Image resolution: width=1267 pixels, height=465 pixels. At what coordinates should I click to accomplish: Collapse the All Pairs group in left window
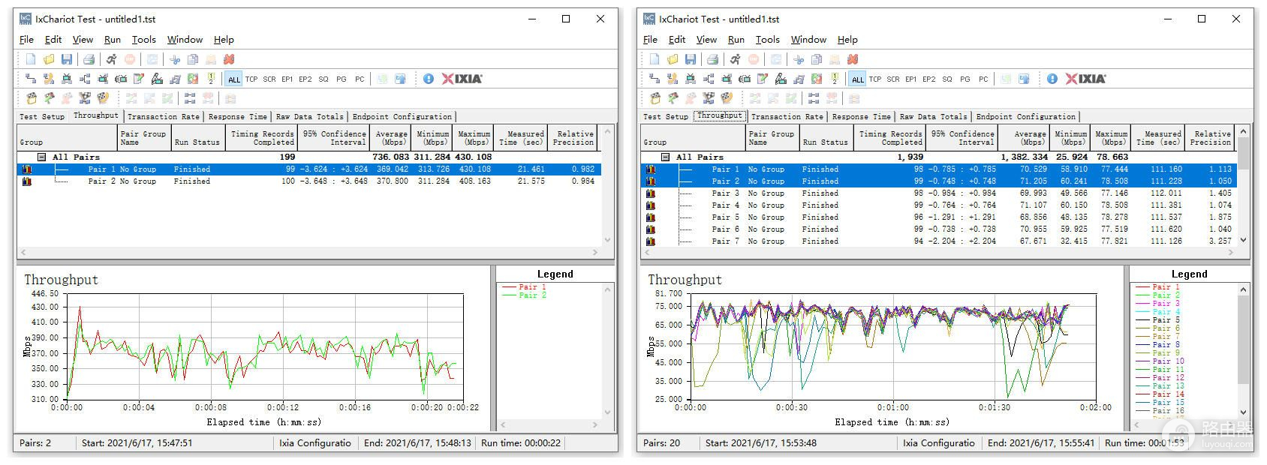pos(43,157)
